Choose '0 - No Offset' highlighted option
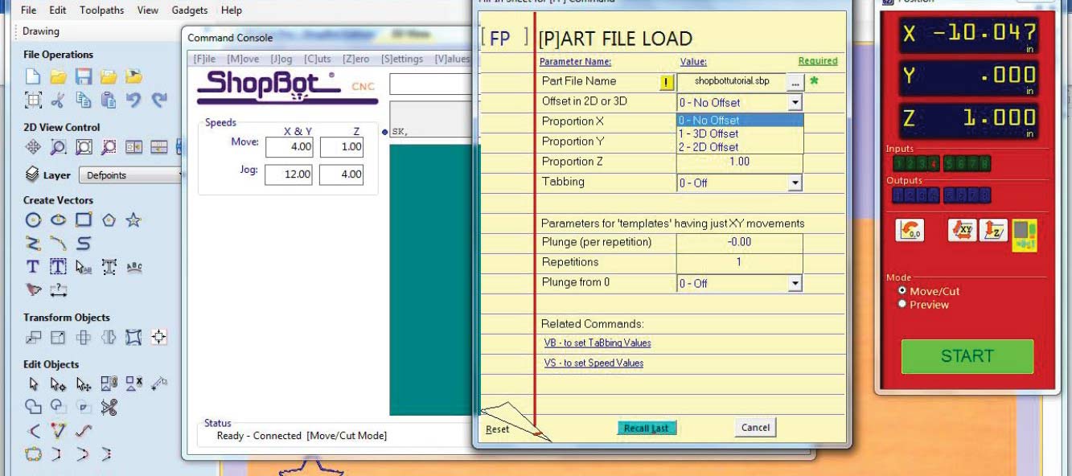The image size is (1072, 476). point(740,121)
